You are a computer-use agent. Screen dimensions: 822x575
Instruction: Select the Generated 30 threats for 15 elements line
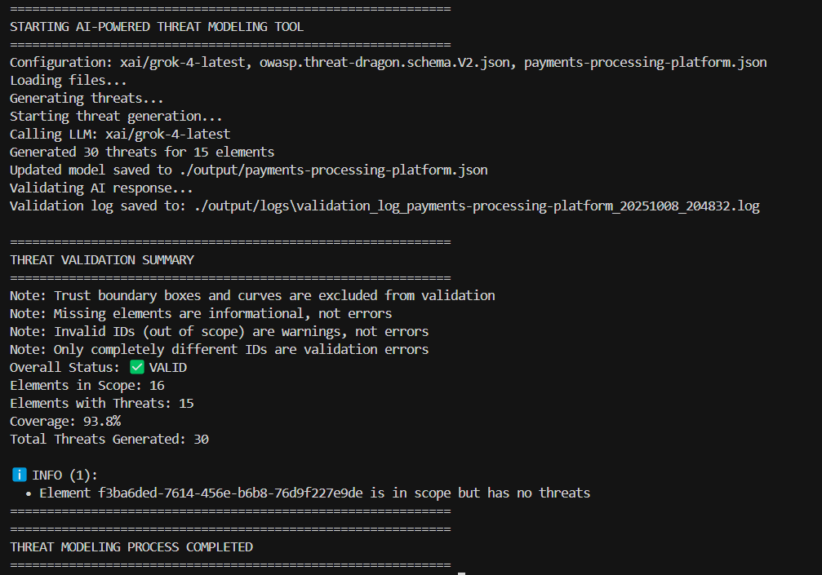pyautogui.click(x=142, y=152)
